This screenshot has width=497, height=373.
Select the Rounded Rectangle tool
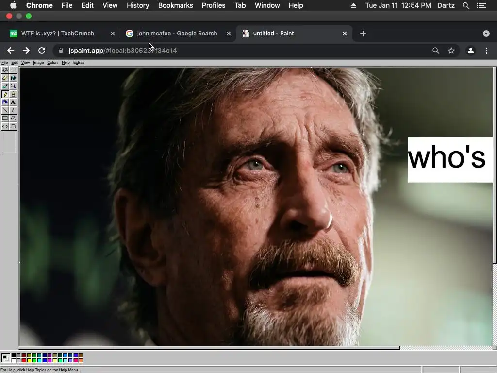tap(13, 126)
